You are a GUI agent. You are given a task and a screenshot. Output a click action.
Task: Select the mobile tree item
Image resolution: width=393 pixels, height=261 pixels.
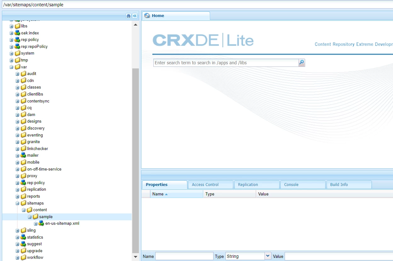coord(33,162)
